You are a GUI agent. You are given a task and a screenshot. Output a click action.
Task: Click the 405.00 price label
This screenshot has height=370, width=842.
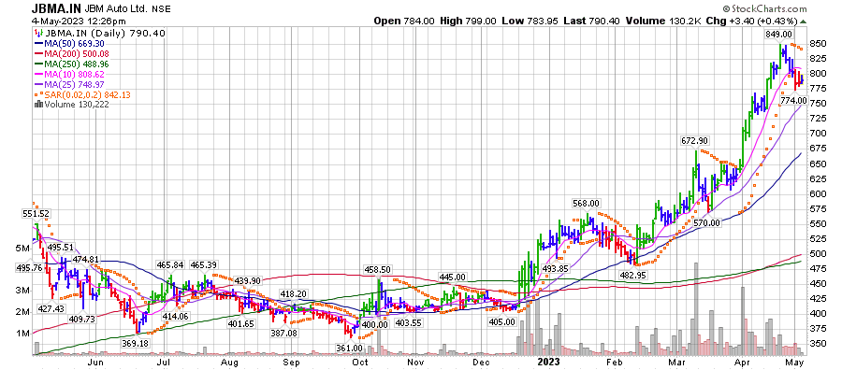coord(501,321)
